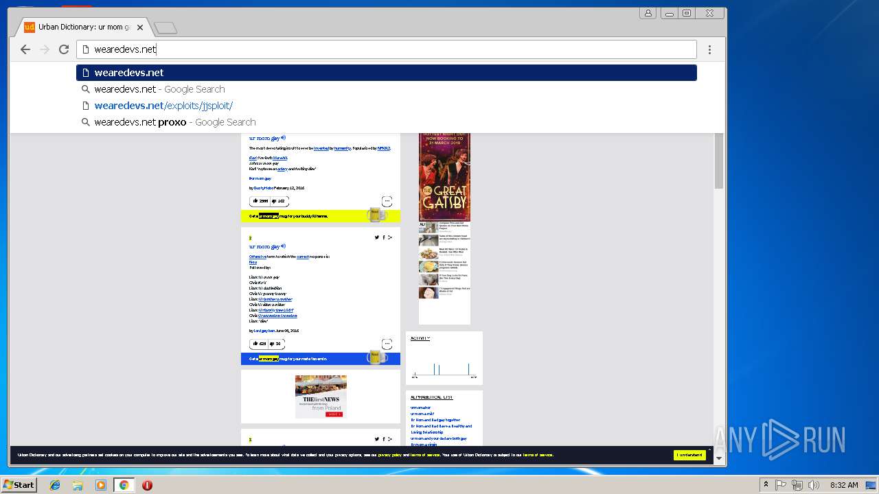This screenshot has width=879, height=494.
Task: Open Windows Media Player from taskbar
Action: pos(101,485)
